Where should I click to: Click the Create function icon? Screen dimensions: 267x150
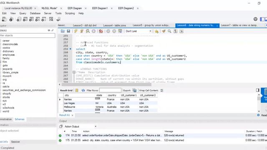pyautogui.click(x=44, y=19)
